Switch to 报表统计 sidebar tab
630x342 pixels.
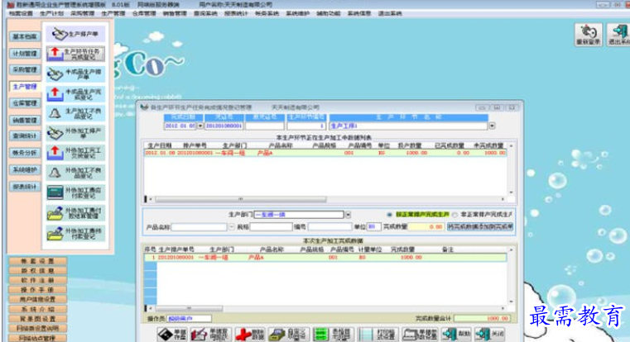click(25, 187)
